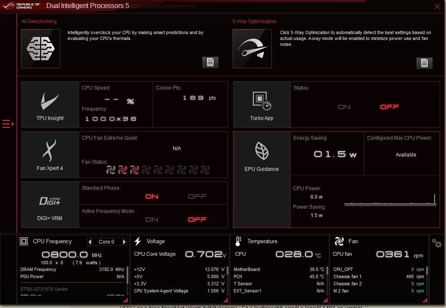Click the +12V voltage row
The width and height of the screenshot is (446, 308).
(179, 269)
